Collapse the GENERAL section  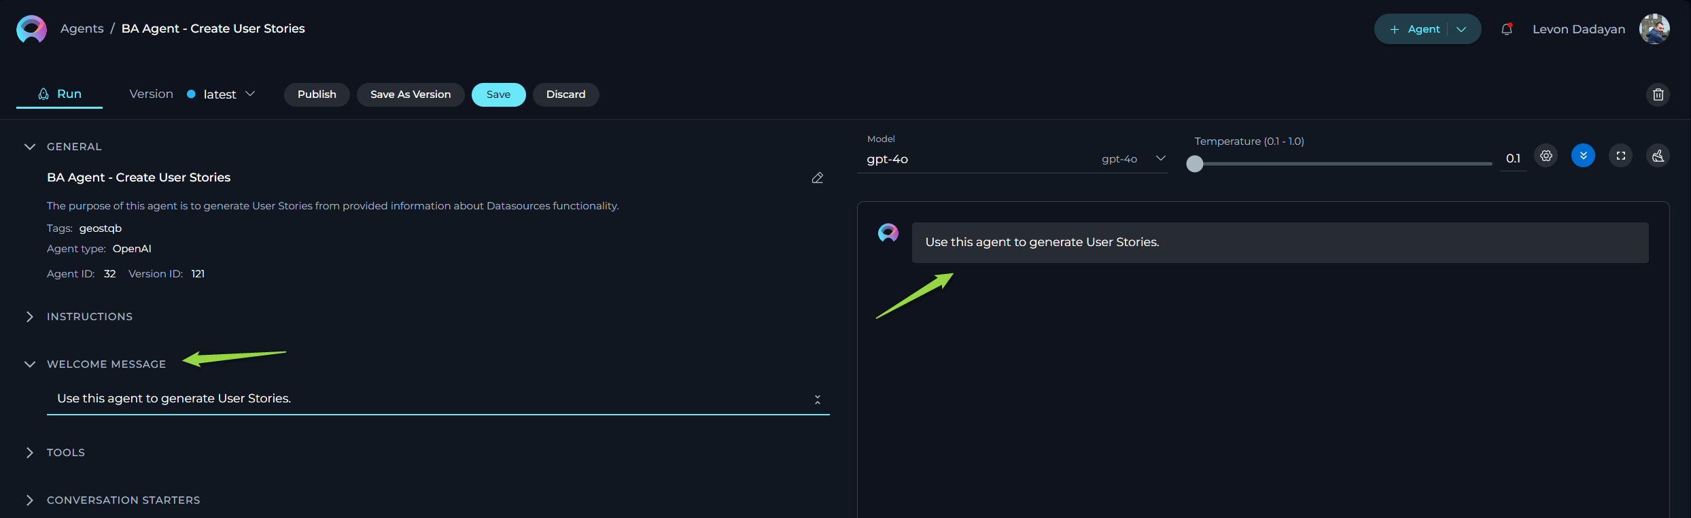(30, 147)
